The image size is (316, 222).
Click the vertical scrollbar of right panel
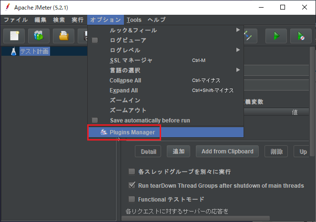tap(312, 101)
